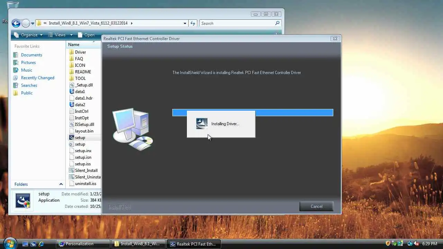Select the InstCtrl file
The width and height of the screenshot is (443, 249).
[x=79, y=111]
